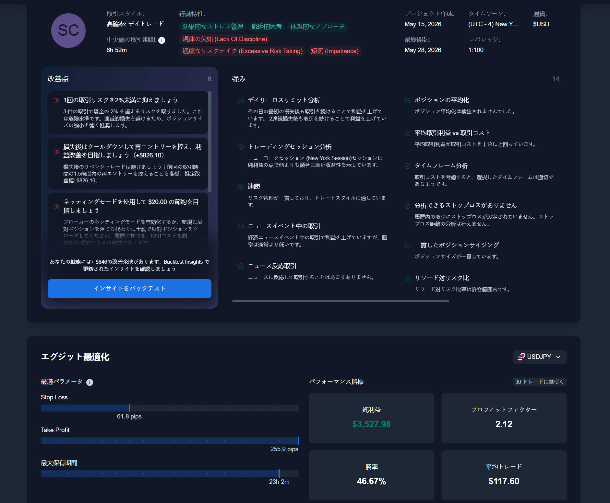Click warning icon for ネッティングモード item
This screenshot has width=610, height=503.
pos(56,206)
